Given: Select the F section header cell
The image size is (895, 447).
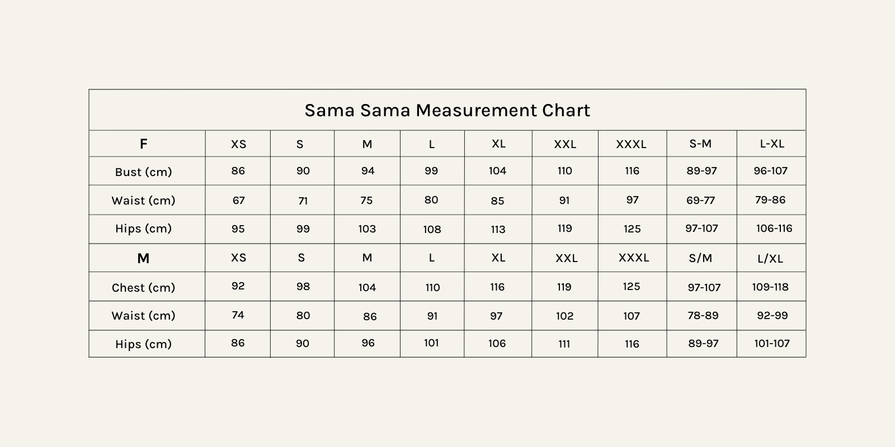Looking at the screenshot, I should [x=144, y=144].
